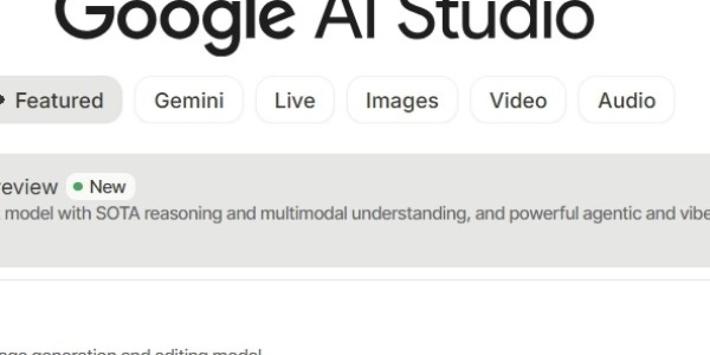Switch to the Gemini tab
This screenshot has height=355, width=710.
coord(189,101)
